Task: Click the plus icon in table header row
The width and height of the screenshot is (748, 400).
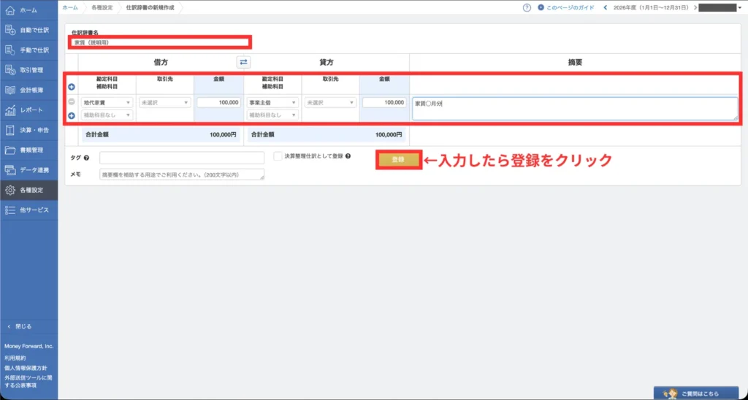Action: coord(72,88)
